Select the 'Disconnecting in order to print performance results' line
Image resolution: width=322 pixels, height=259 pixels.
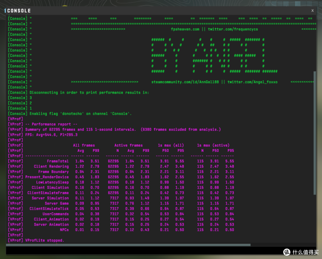[89, 93]
